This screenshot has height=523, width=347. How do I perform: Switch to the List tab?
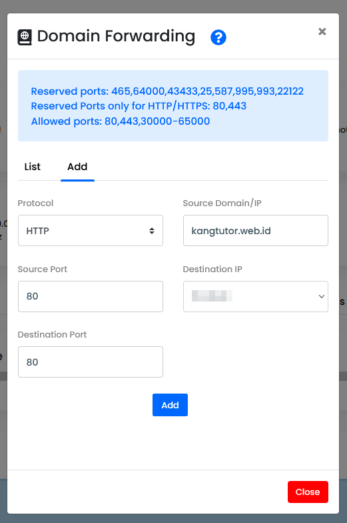pos(32,167)
